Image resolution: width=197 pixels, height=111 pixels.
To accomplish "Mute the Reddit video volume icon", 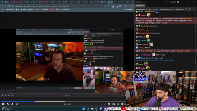I will point(17,104).
